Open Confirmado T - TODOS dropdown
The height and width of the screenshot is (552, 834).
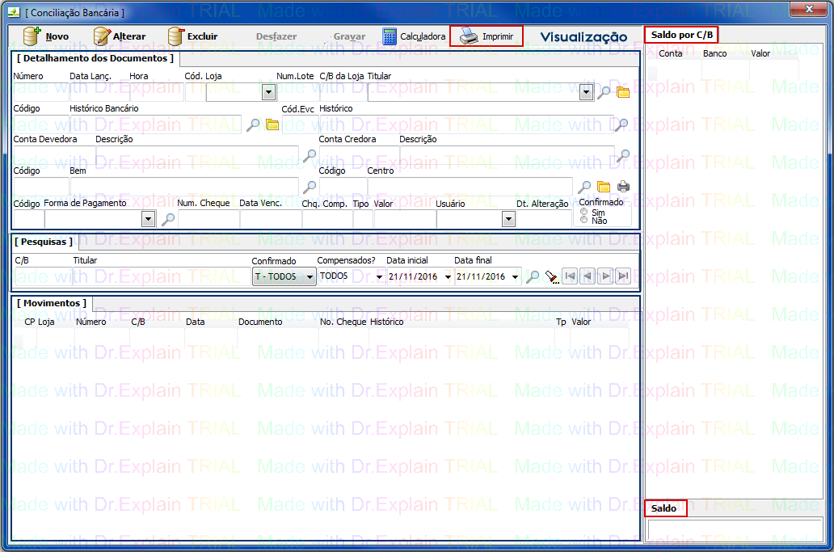[x=284, y=276]
